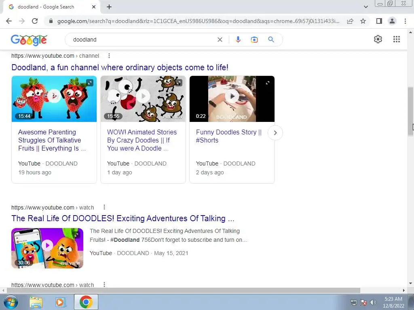Close the doodland Google Search tab
The height and width of the screenshot is (310, 414).
coord(94,7)
